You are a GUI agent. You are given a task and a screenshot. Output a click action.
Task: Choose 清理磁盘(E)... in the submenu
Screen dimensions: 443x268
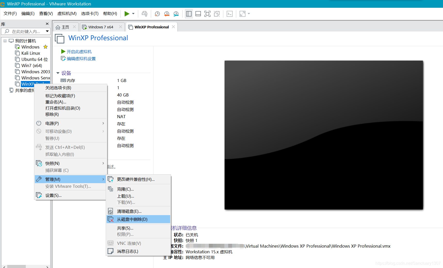138,212
